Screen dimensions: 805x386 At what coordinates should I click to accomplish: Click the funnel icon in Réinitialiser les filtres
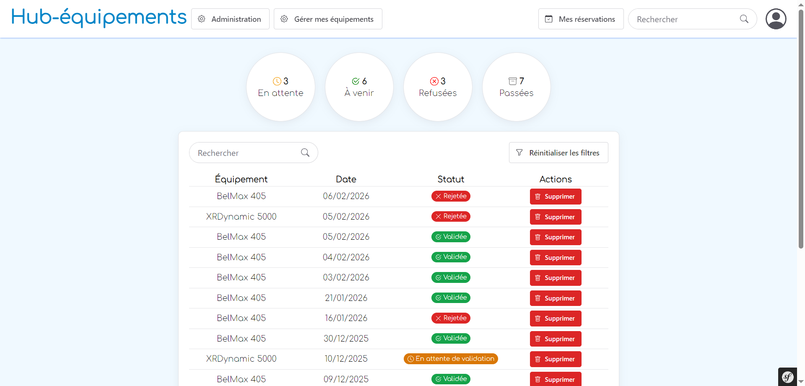pos(519,153)
